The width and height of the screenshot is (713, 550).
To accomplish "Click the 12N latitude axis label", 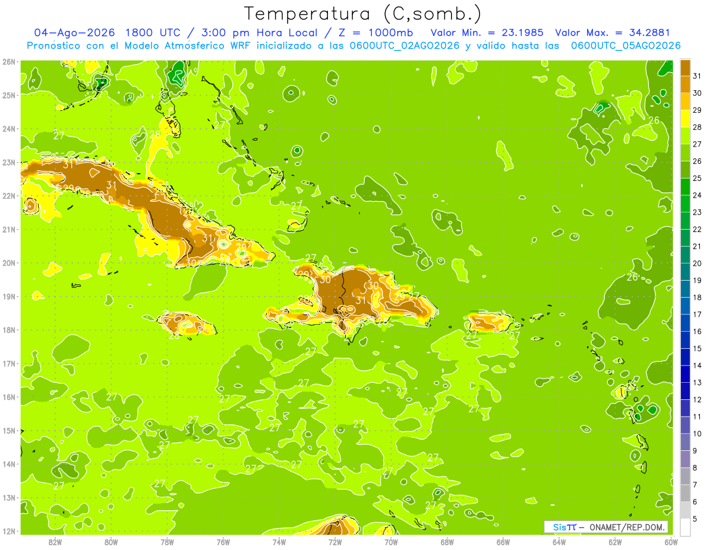I will coord(9,531).
